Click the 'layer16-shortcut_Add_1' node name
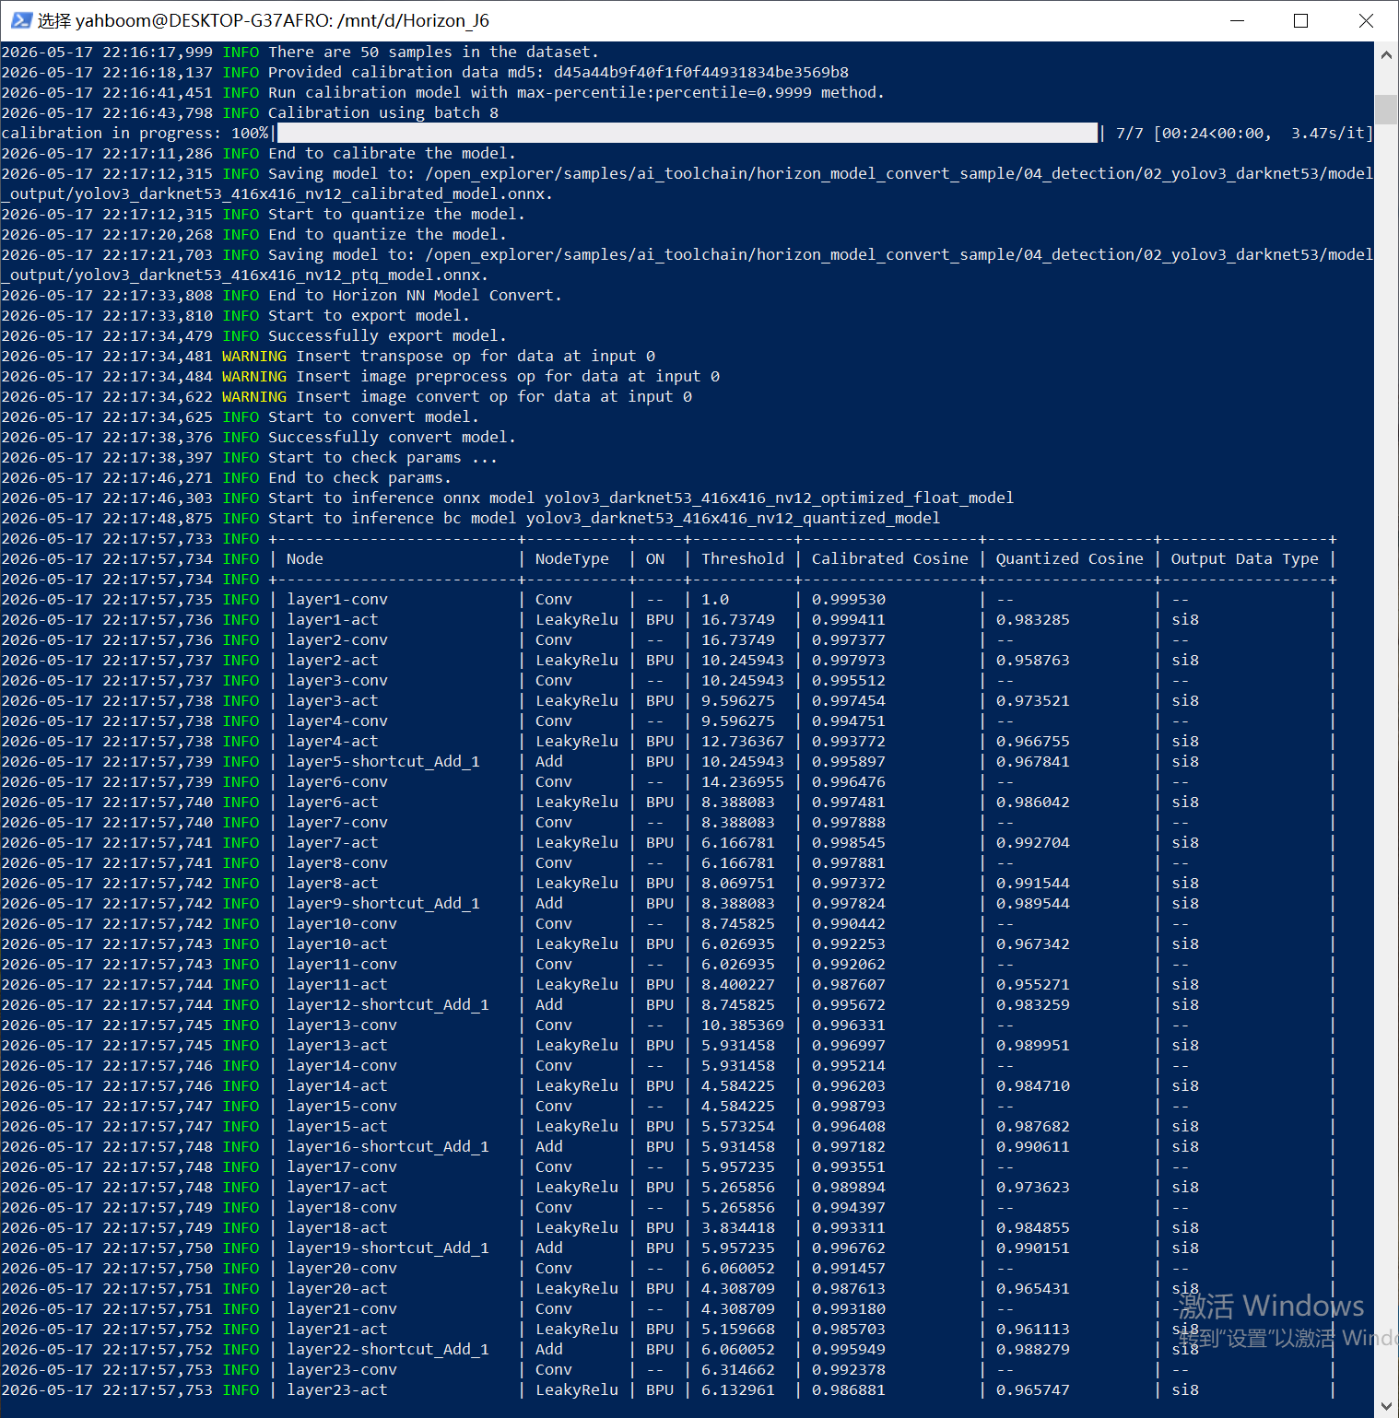 [388, 1146]
